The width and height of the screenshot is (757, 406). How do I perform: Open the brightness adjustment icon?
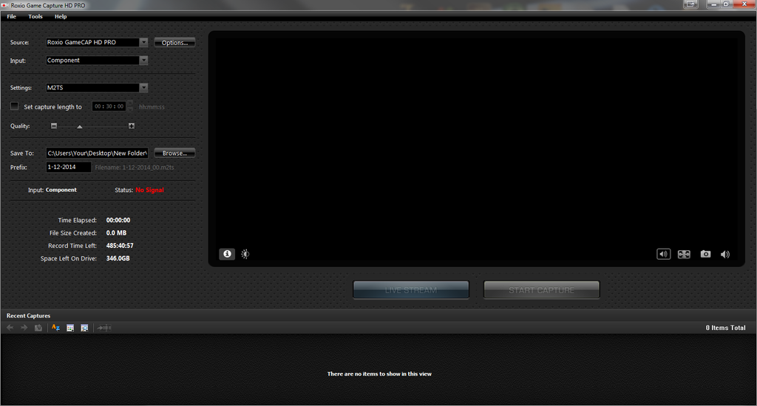[x=245, y=254]
